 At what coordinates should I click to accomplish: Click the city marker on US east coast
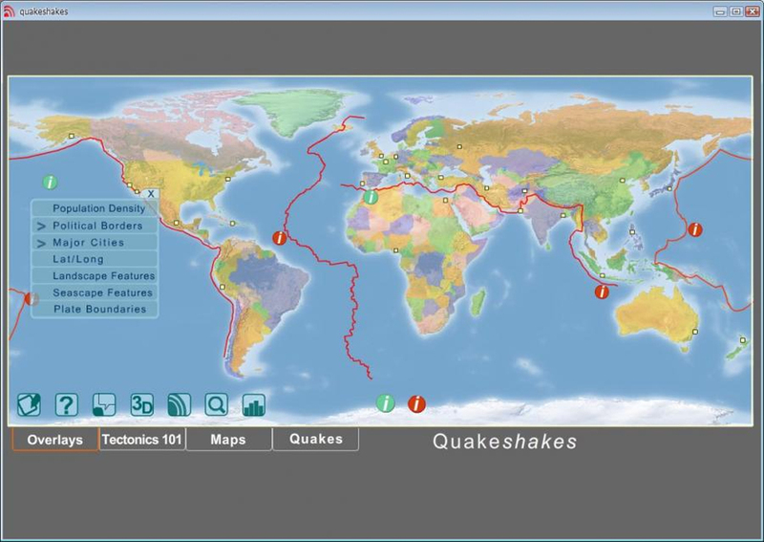(x=227, y=179)
